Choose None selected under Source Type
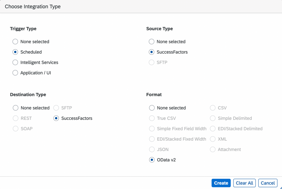This screenshot has width=282, height=189. [152, 42]
